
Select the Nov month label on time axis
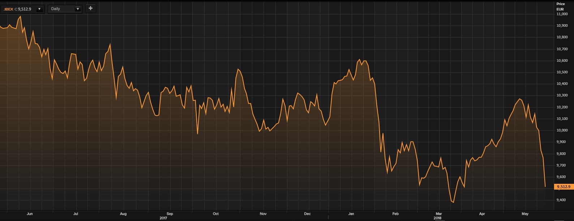point(263,214)
